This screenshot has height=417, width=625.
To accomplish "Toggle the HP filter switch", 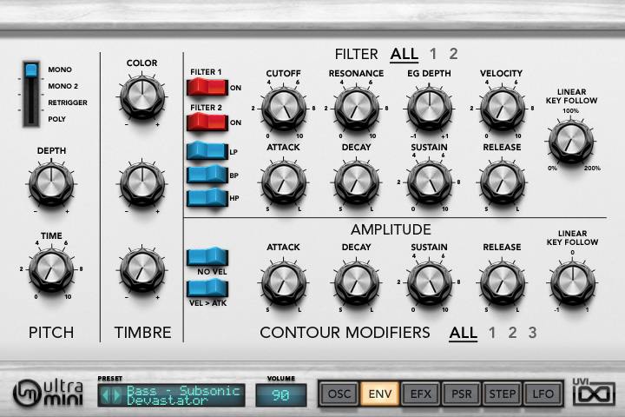I will click(x=207, y=197).
